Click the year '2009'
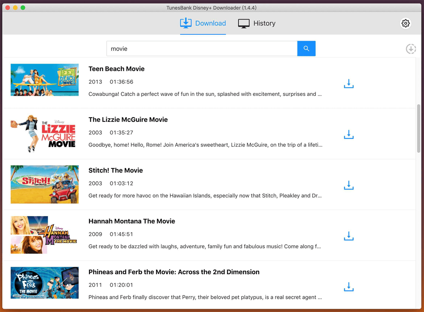This screenshot has height=312, width=424. [95, 234]
